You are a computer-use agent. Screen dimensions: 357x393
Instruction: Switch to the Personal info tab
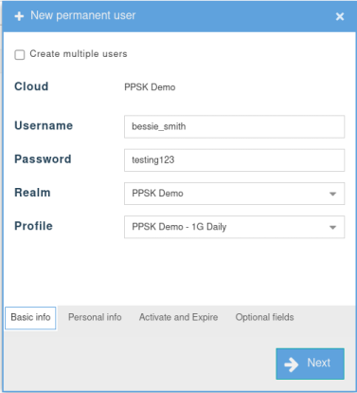click(95, 317)
